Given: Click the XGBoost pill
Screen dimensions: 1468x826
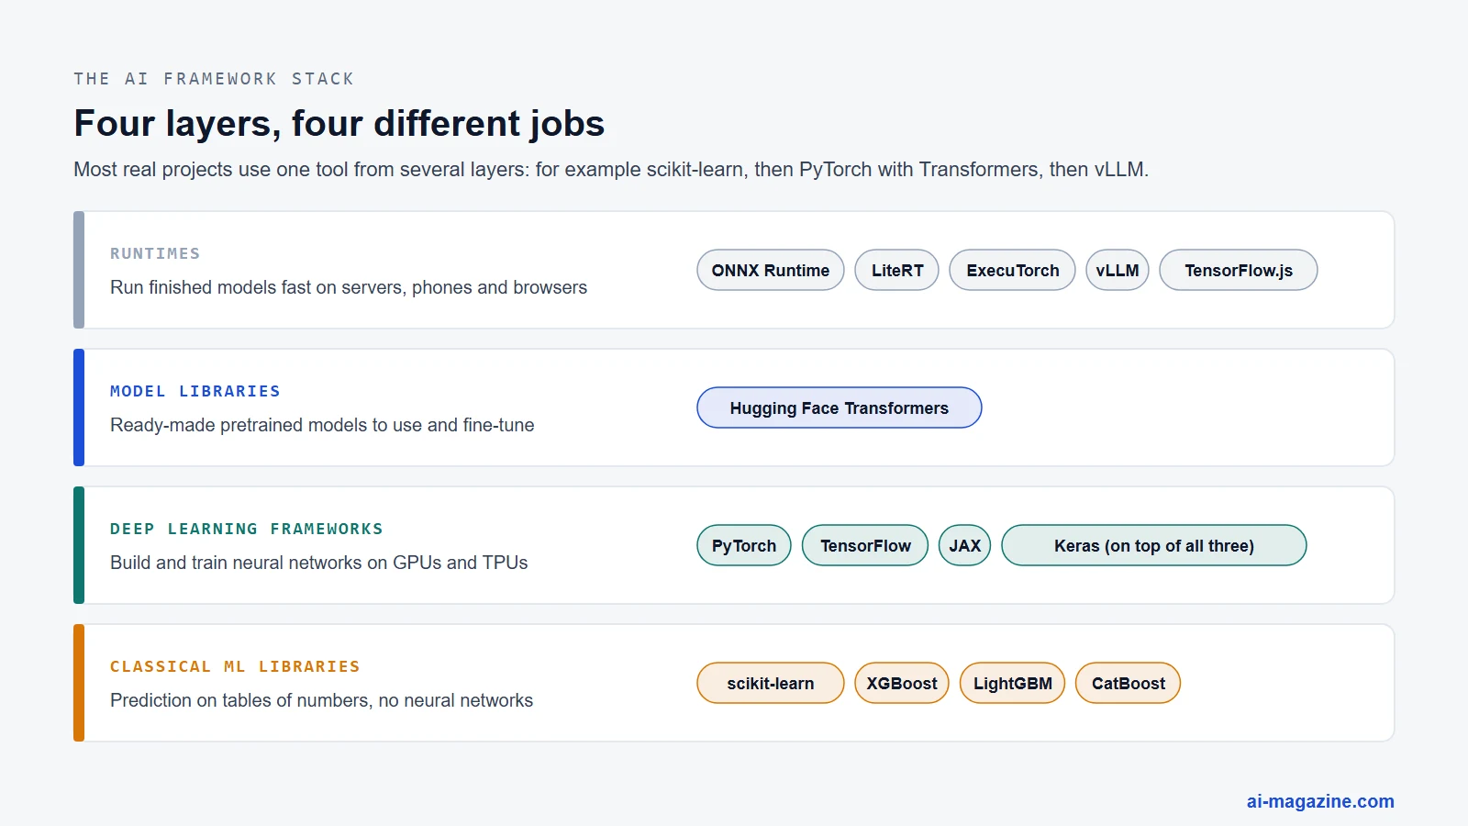Looking at the screenshot, I should coord(902,683).
